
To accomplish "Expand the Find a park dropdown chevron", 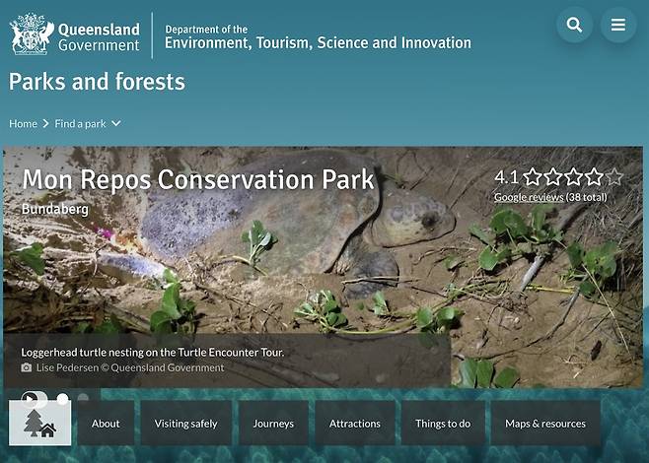I will [x=116, y=124].
